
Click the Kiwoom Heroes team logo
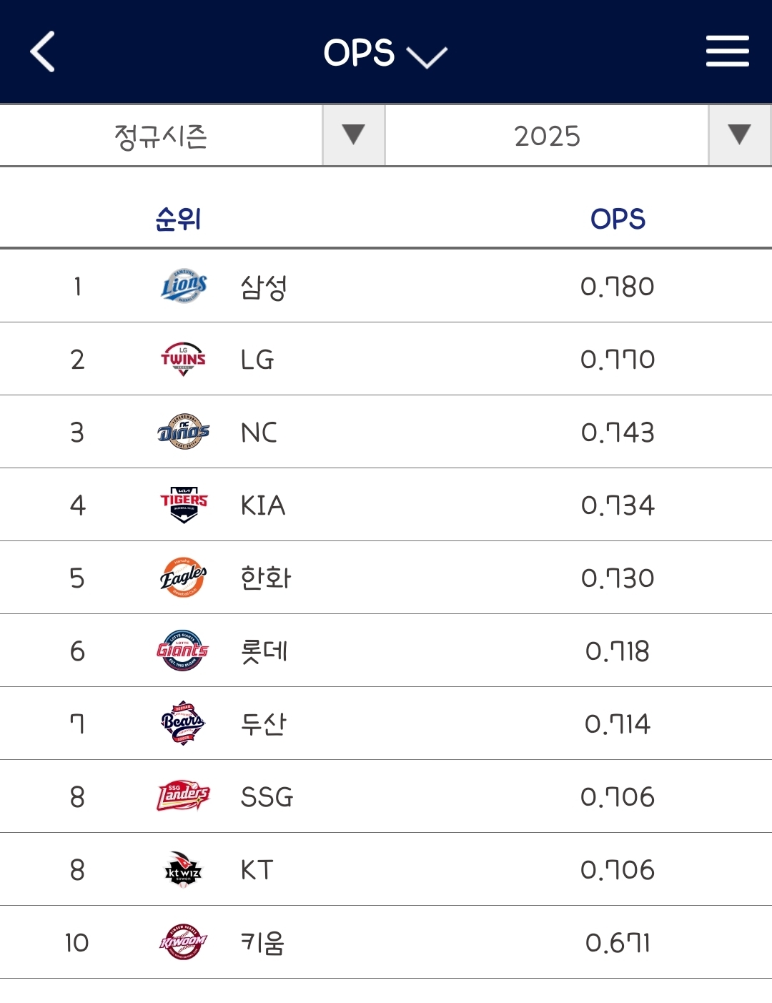(184, 942)
